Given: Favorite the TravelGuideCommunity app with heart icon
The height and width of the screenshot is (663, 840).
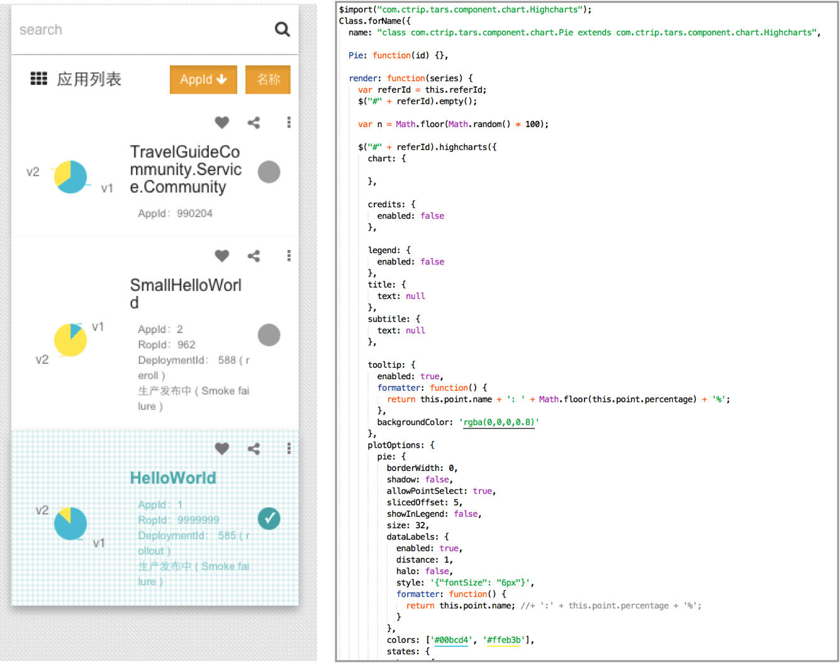Looking at the screenshot, I should click(x=221, y=123).
